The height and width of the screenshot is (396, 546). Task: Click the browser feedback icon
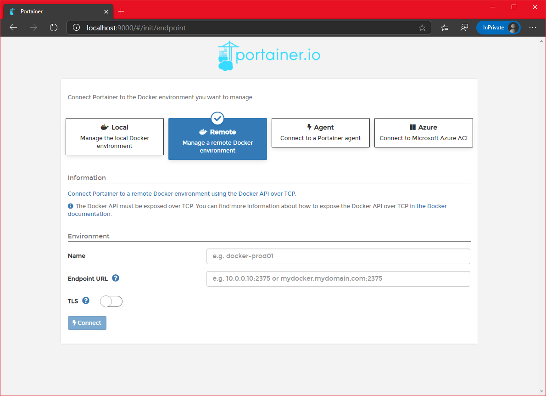tap(464, 28)
